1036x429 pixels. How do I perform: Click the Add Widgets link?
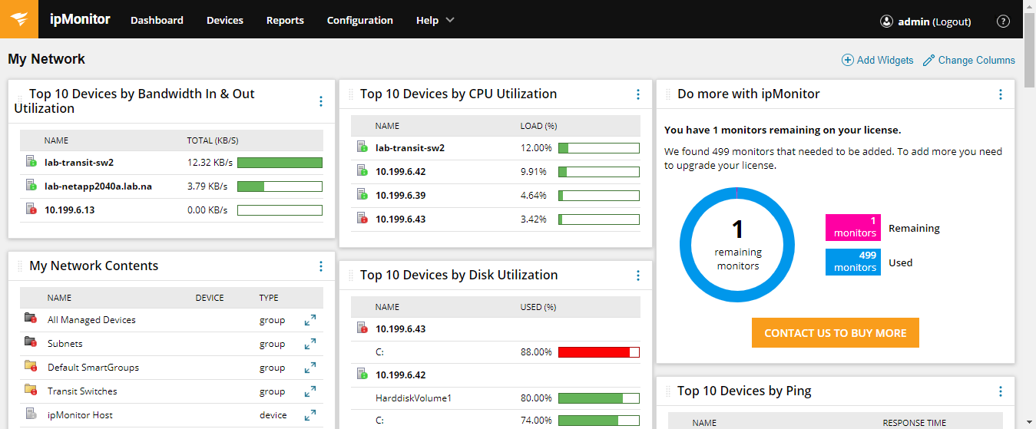(885, 60)
